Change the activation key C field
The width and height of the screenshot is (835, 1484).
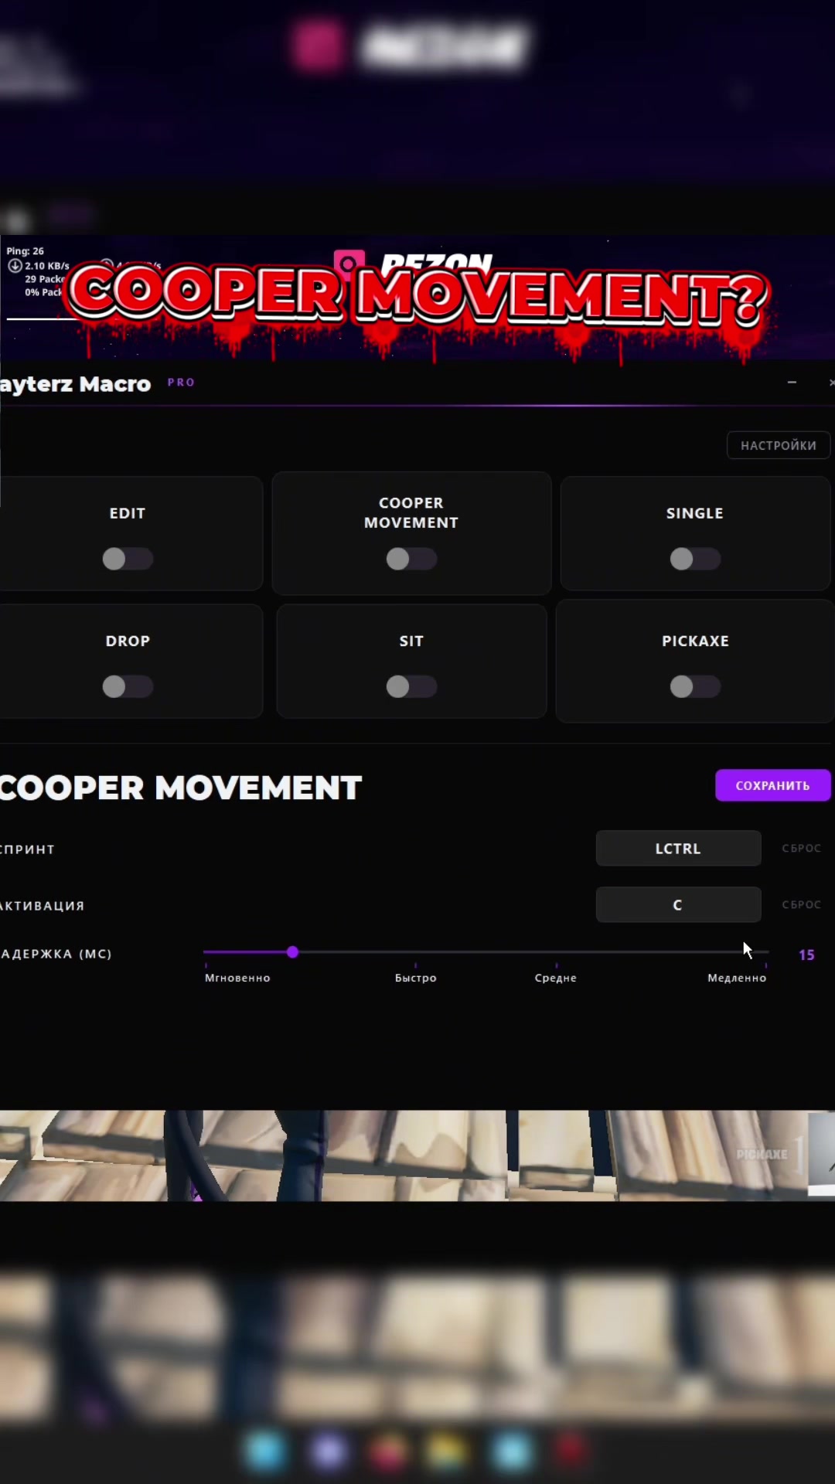click(678, 905)
